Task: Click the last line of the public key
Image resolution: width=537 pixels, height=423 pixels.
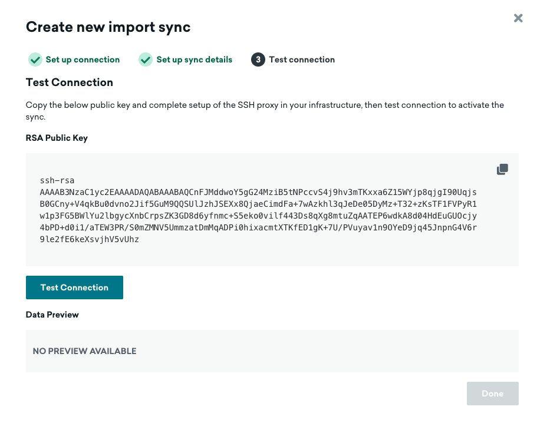Action: click(89, 239)
